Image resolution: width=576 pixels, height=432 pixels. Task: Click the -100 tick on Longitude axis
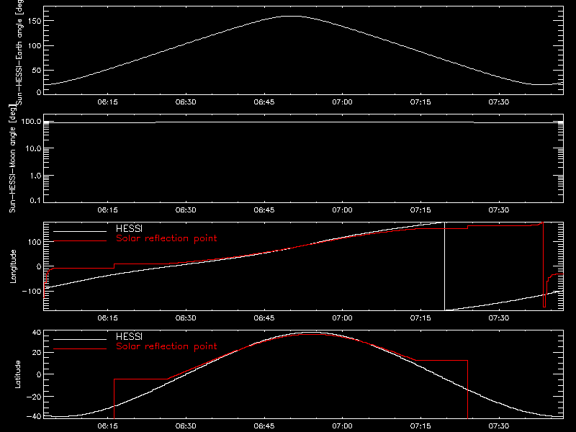click(32, 292)
